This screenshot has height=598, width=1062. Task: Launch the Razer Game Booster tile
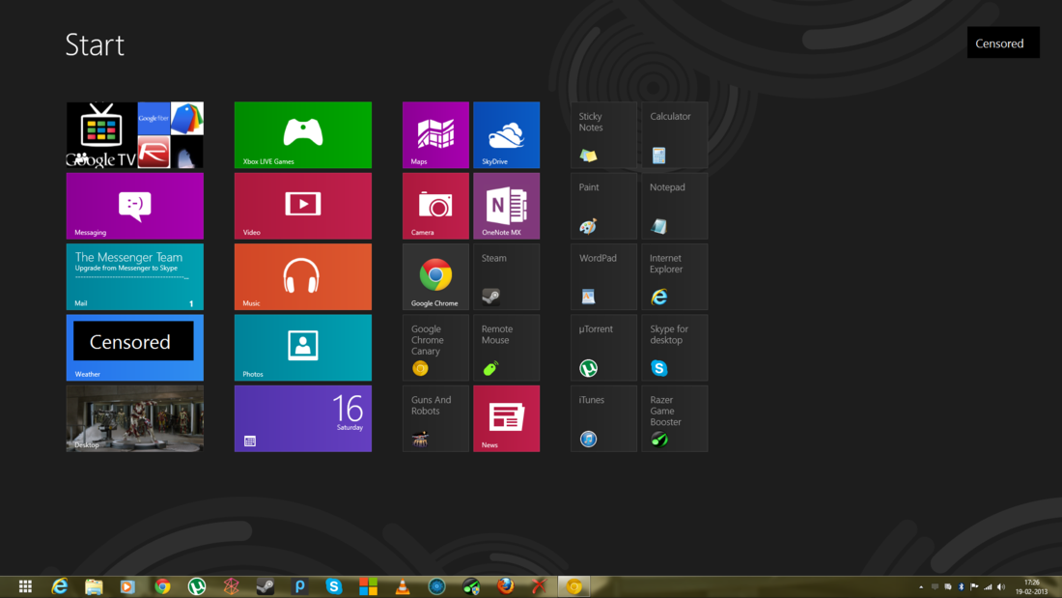(674, 418)
